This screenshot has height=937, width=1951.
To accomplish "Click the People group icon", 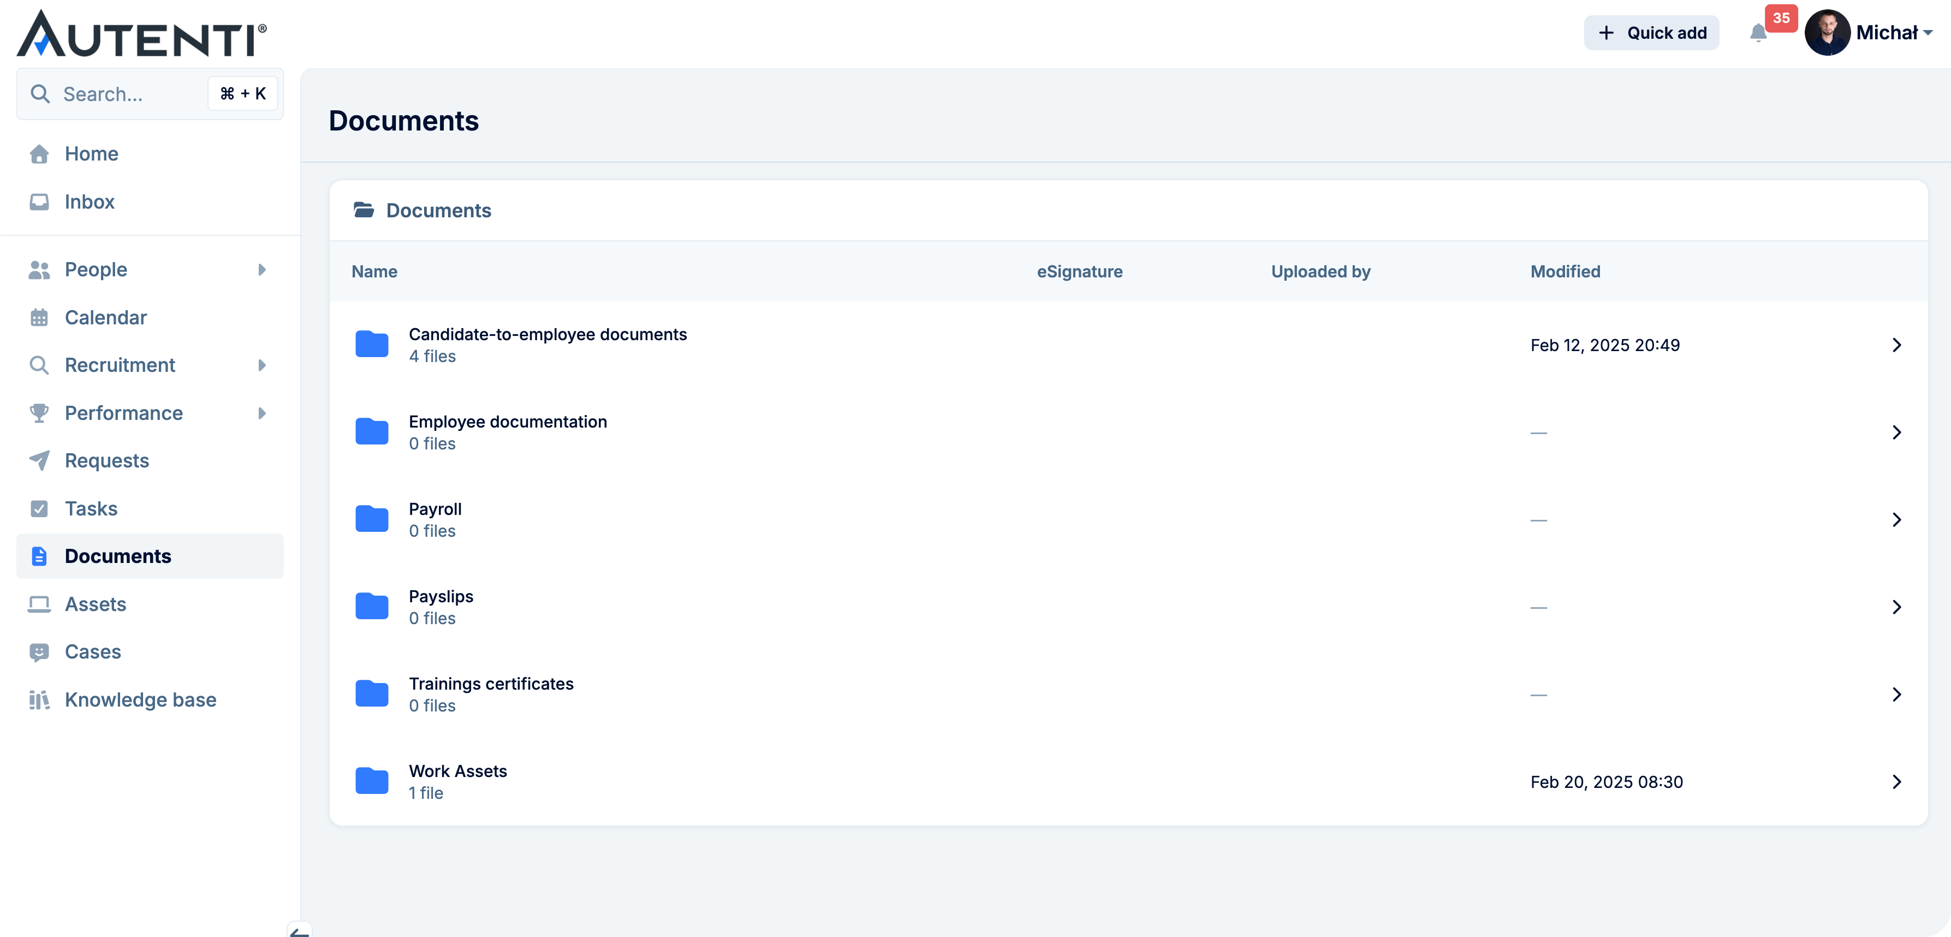I will tap(39, 270).
